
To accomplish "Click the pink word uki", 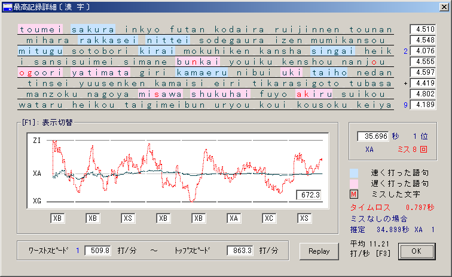I will tap(291, 73).
